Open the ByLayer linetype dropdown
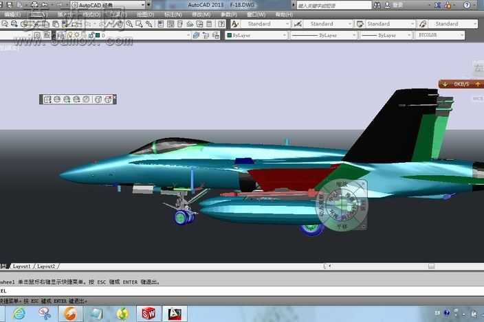Viewport: 484px width, 322px height. pyautogui.click(x=324, y=36)
